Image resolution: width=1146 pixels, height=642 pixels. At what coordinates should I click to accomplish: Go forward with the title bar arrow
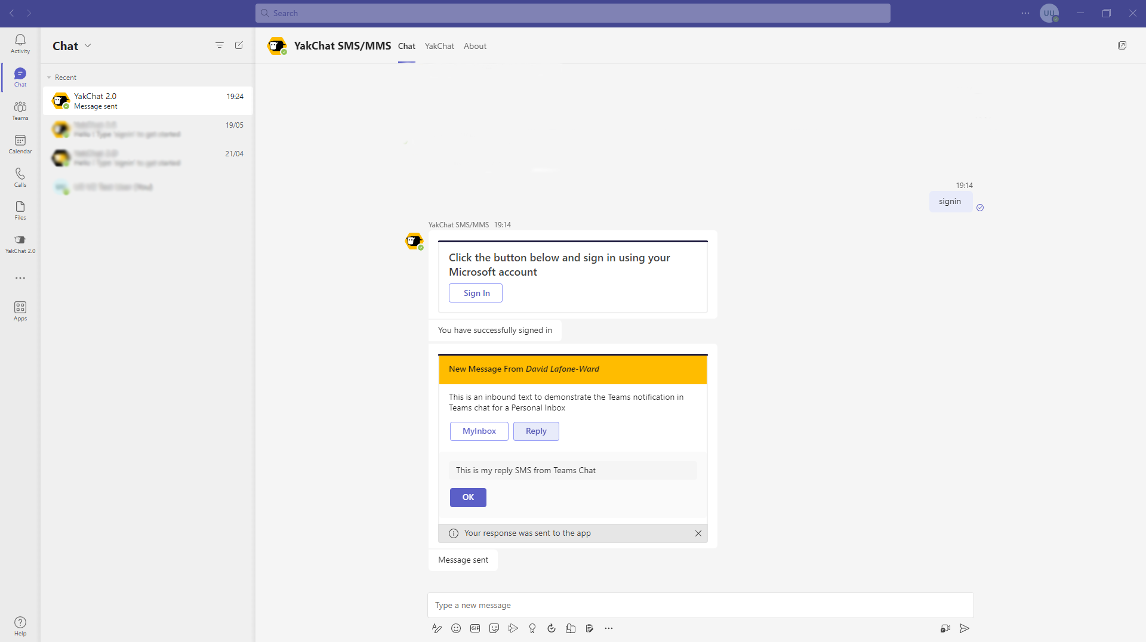pos(29,13)
